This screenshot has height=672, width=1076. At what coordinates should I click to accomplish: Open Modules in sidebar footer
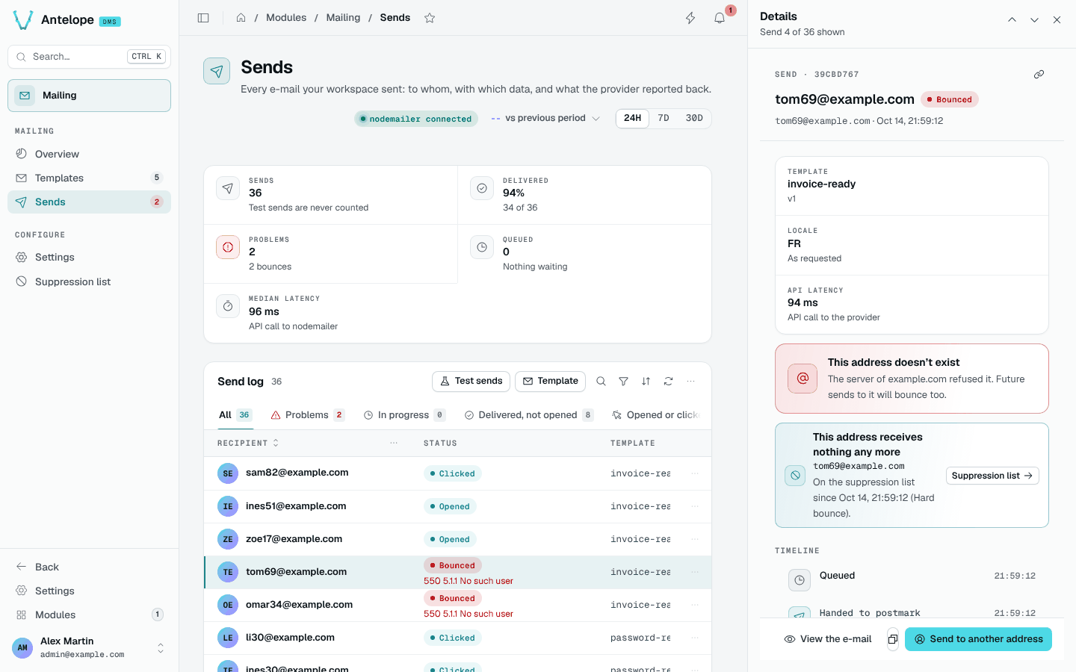coord(89,615)
